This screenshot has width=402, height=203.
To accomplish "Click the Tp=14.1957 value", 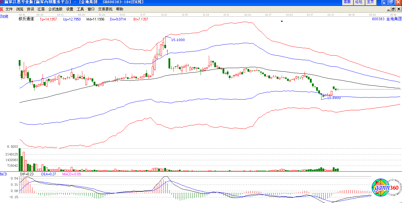I will point(48,19).
